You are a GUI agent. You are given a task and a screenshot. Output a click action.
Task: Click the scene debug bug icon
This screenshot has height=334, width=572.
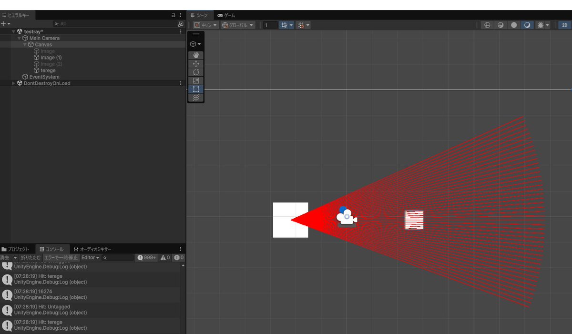point(540,25)
